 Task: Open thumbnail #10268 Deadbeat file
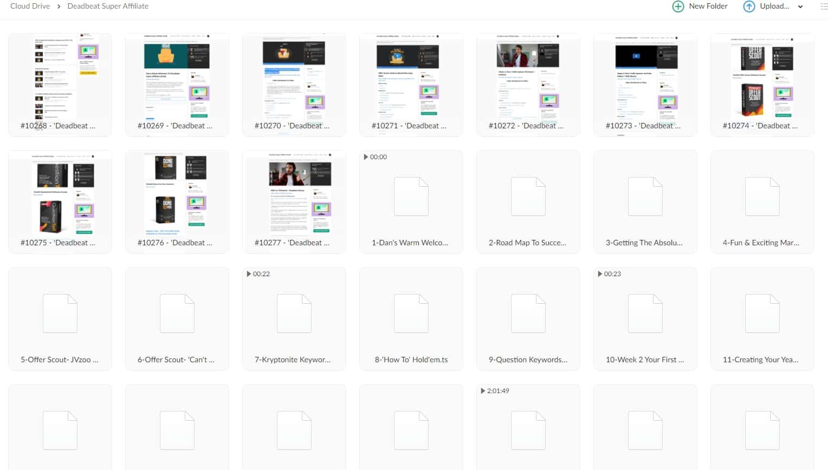[x=60, y=77]
